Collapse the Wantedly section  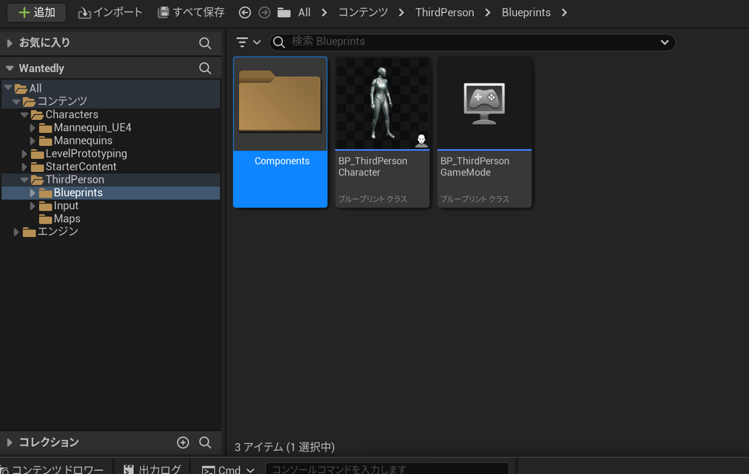point(9,68)
